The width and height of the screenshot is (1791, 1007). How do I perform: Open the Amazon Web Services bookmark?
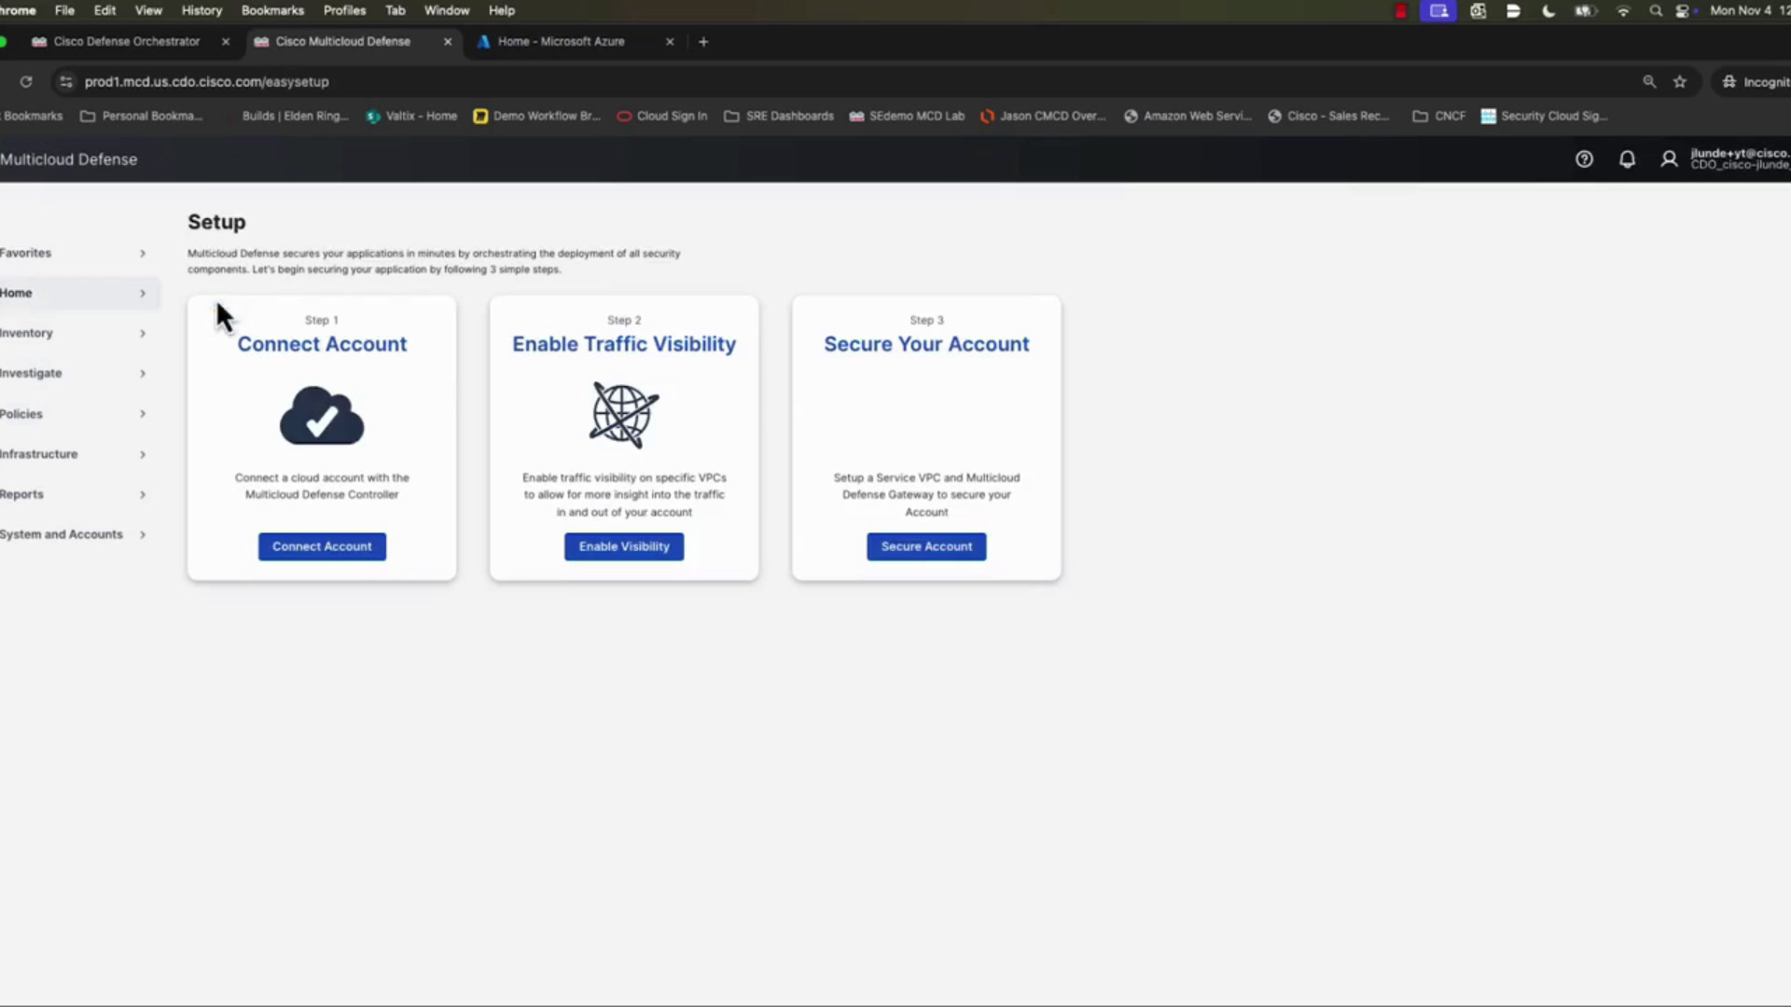point(1187,117)
